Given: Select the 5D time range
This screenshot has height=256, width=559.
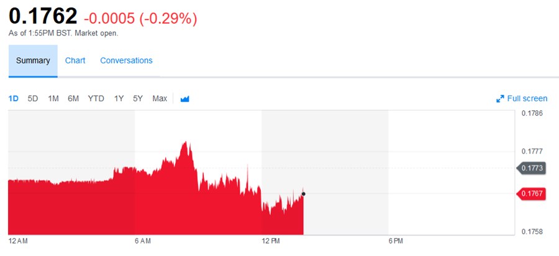Looking at the screenshot, I should coord(33,98).
